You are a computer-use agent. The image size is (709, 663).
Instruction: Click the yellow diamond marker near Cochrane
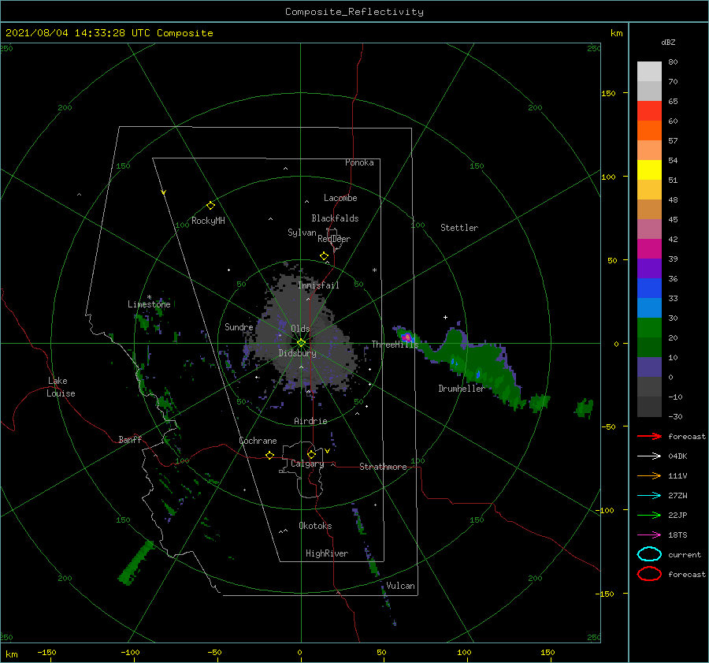pyautogui.click(x=270, y=456)
